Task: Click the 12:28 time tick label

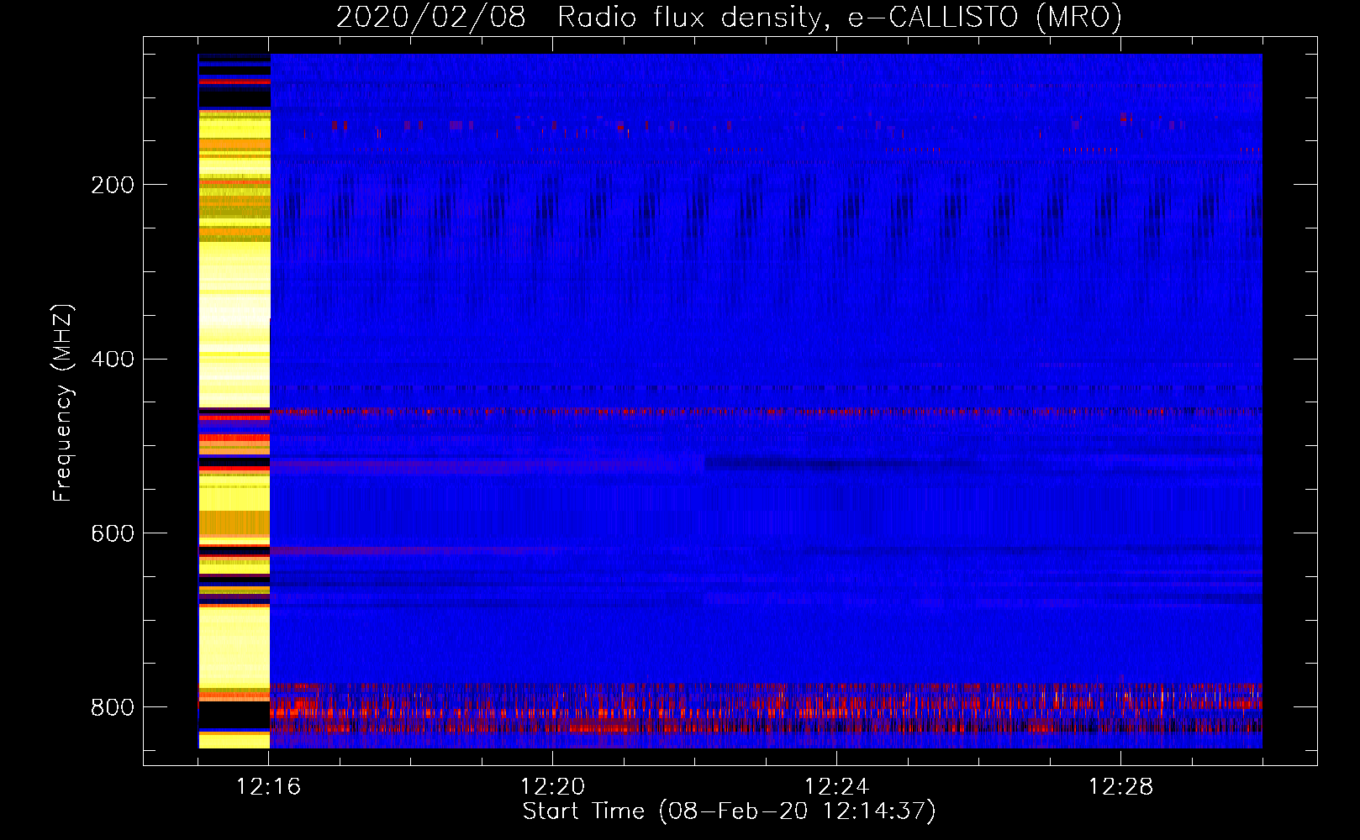Action: pyautogui.click(x=1120, y=787)
